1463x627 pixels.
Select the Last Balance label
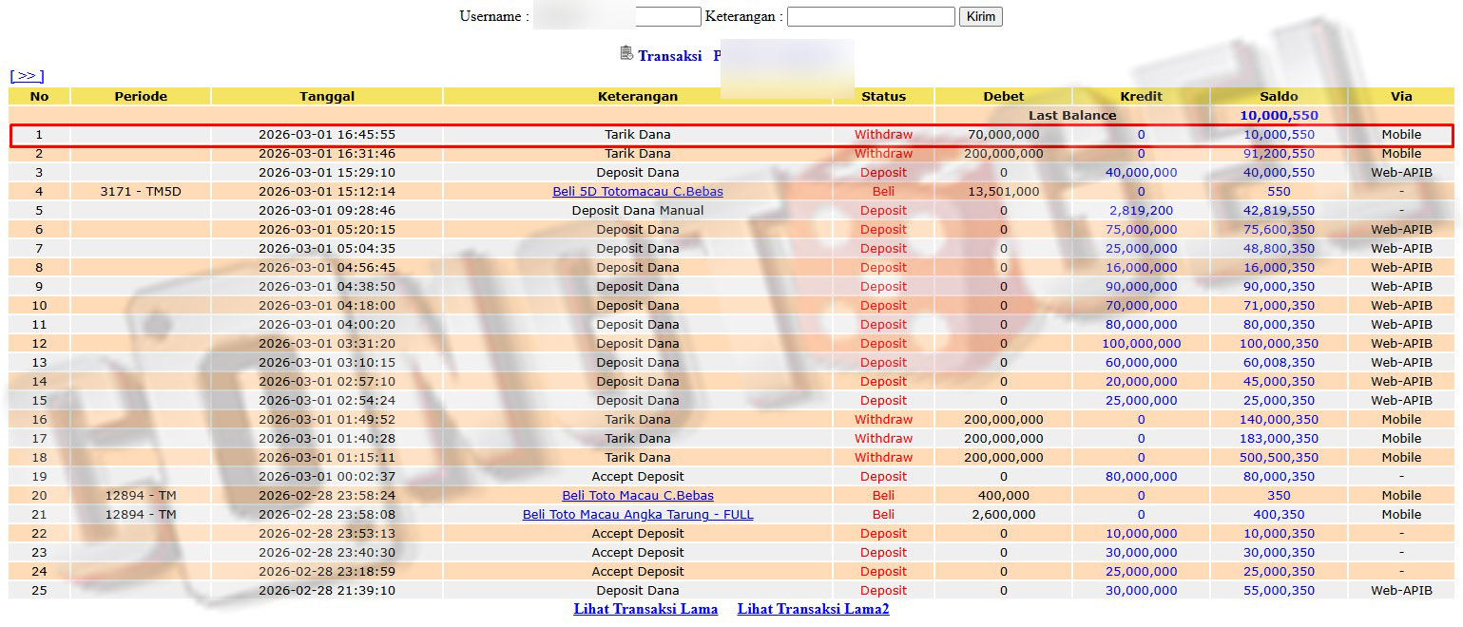[1072, 115]
